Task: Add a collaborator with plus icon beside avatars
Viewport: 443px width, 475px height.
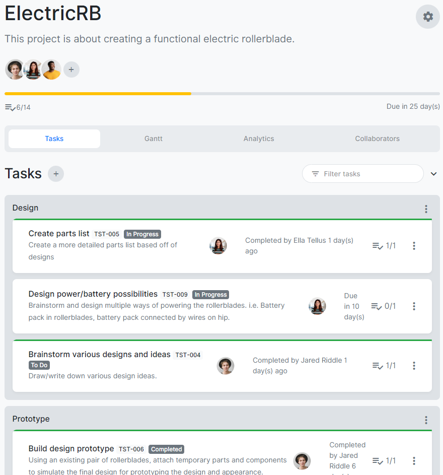Action: point(71,70)
